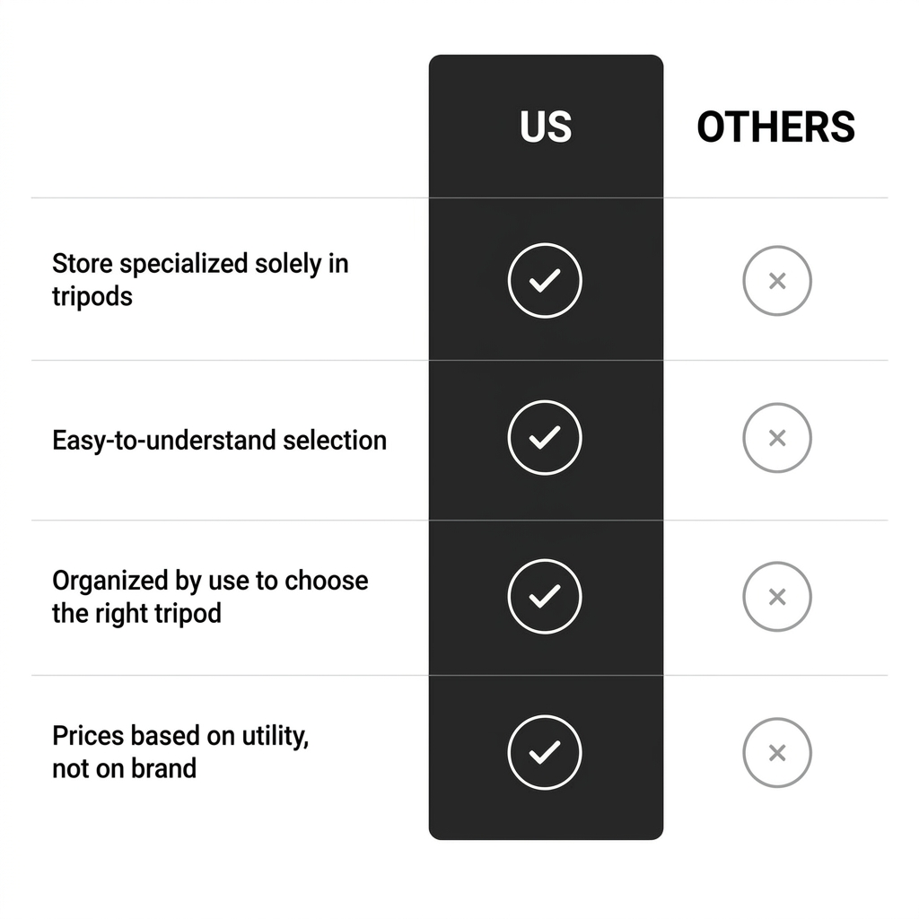Click 'not on brand' text line
This screenshot has width=919, height=919.
pos(124,768)
